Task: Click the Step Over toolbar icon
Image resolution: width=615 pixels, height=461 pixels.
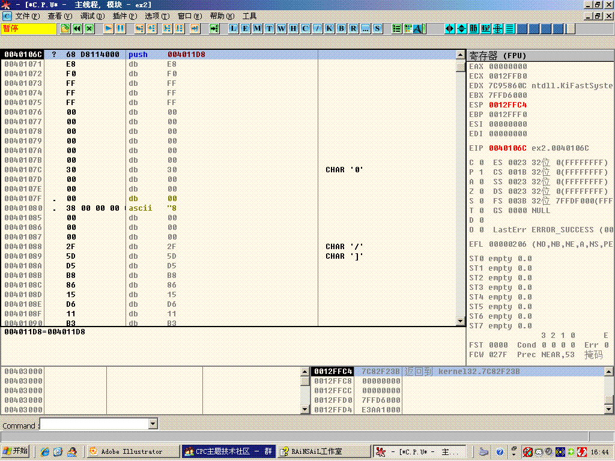Action: (x=151, y=29)
